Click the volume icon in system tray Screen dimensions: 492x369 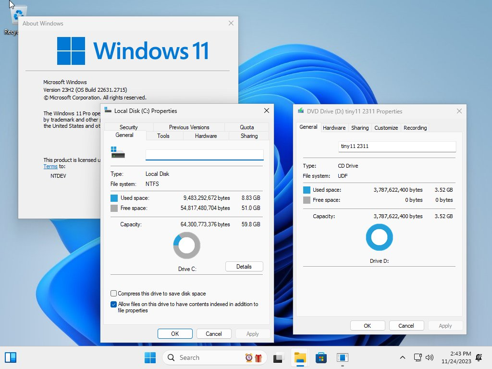coord(429,357)
